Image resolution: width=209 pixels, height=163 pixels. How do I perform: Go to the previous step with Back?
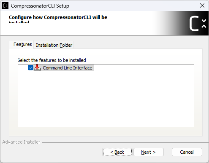click(x=117, y=152)
